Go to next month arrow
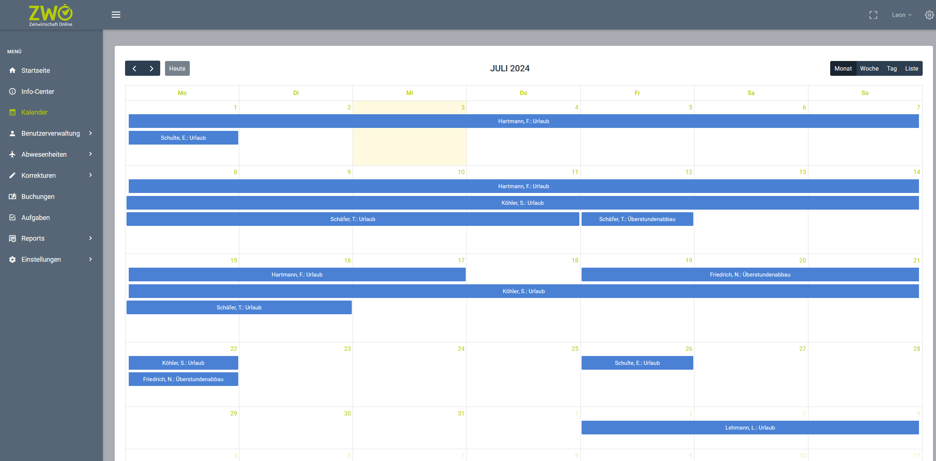 [151, 68]
